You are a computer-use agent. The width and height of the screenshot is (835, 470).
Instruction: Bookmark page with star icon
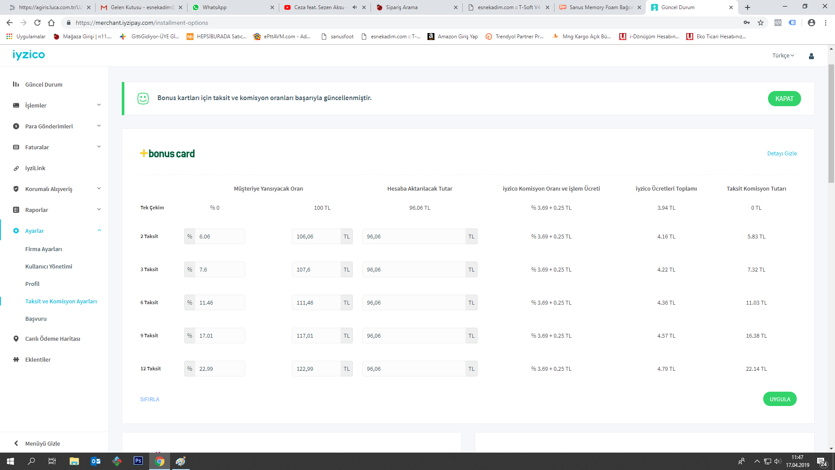point(761,23)
